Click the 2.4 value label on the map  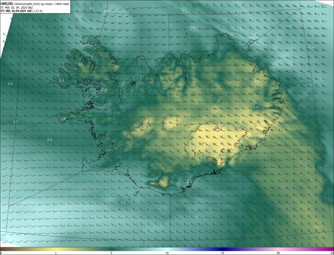coord(257,82)
